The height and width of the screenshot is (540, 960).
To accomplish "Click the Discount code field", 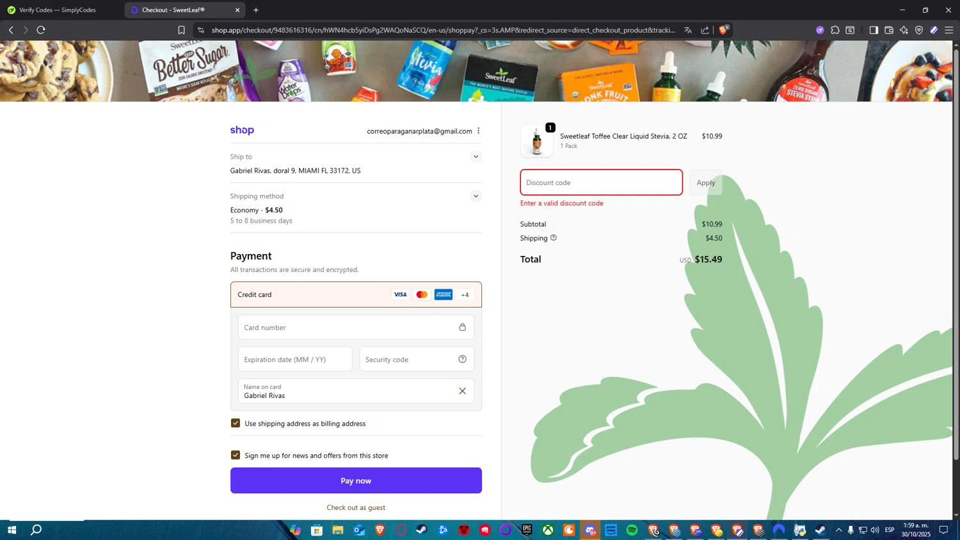I will (x=601, y=182).
